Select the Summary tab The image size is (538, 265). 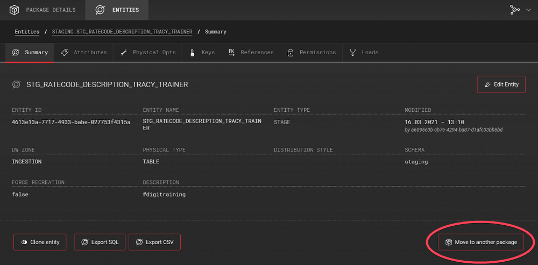click(x=30, y=52)
